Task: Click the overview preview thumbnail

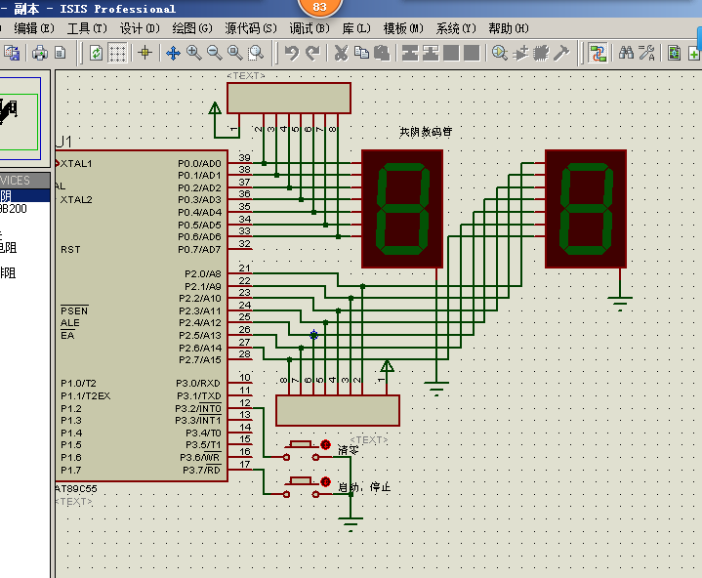Action: pyautogui.click(x=20, y=118)
